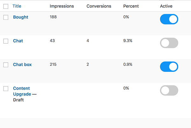Open the Content Upgrade draft link
Viewport: 191px width, 128px height.
click(22, 91)
